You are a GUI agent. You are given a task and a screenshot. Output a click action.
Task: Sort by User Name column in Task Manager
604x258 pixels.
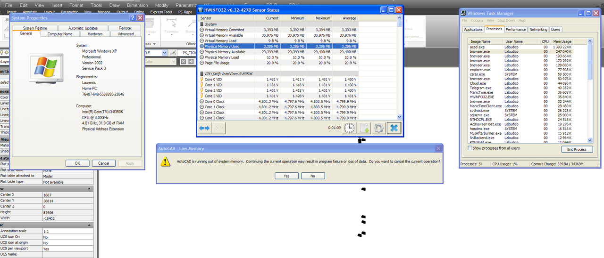519,41
